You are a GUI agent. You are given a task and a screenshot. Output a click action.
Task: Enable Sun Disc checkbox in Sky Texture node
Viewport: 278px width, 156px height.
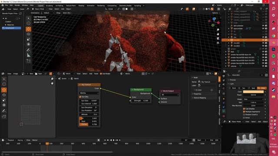pyautogui.click(x=80, y=97)
